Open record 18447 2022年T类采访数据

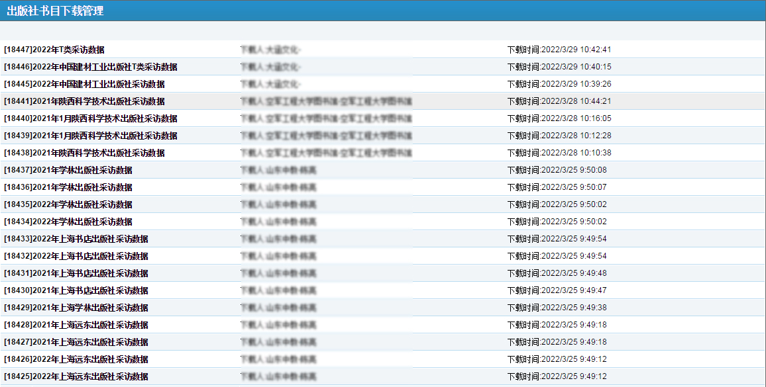click(54, 50)
